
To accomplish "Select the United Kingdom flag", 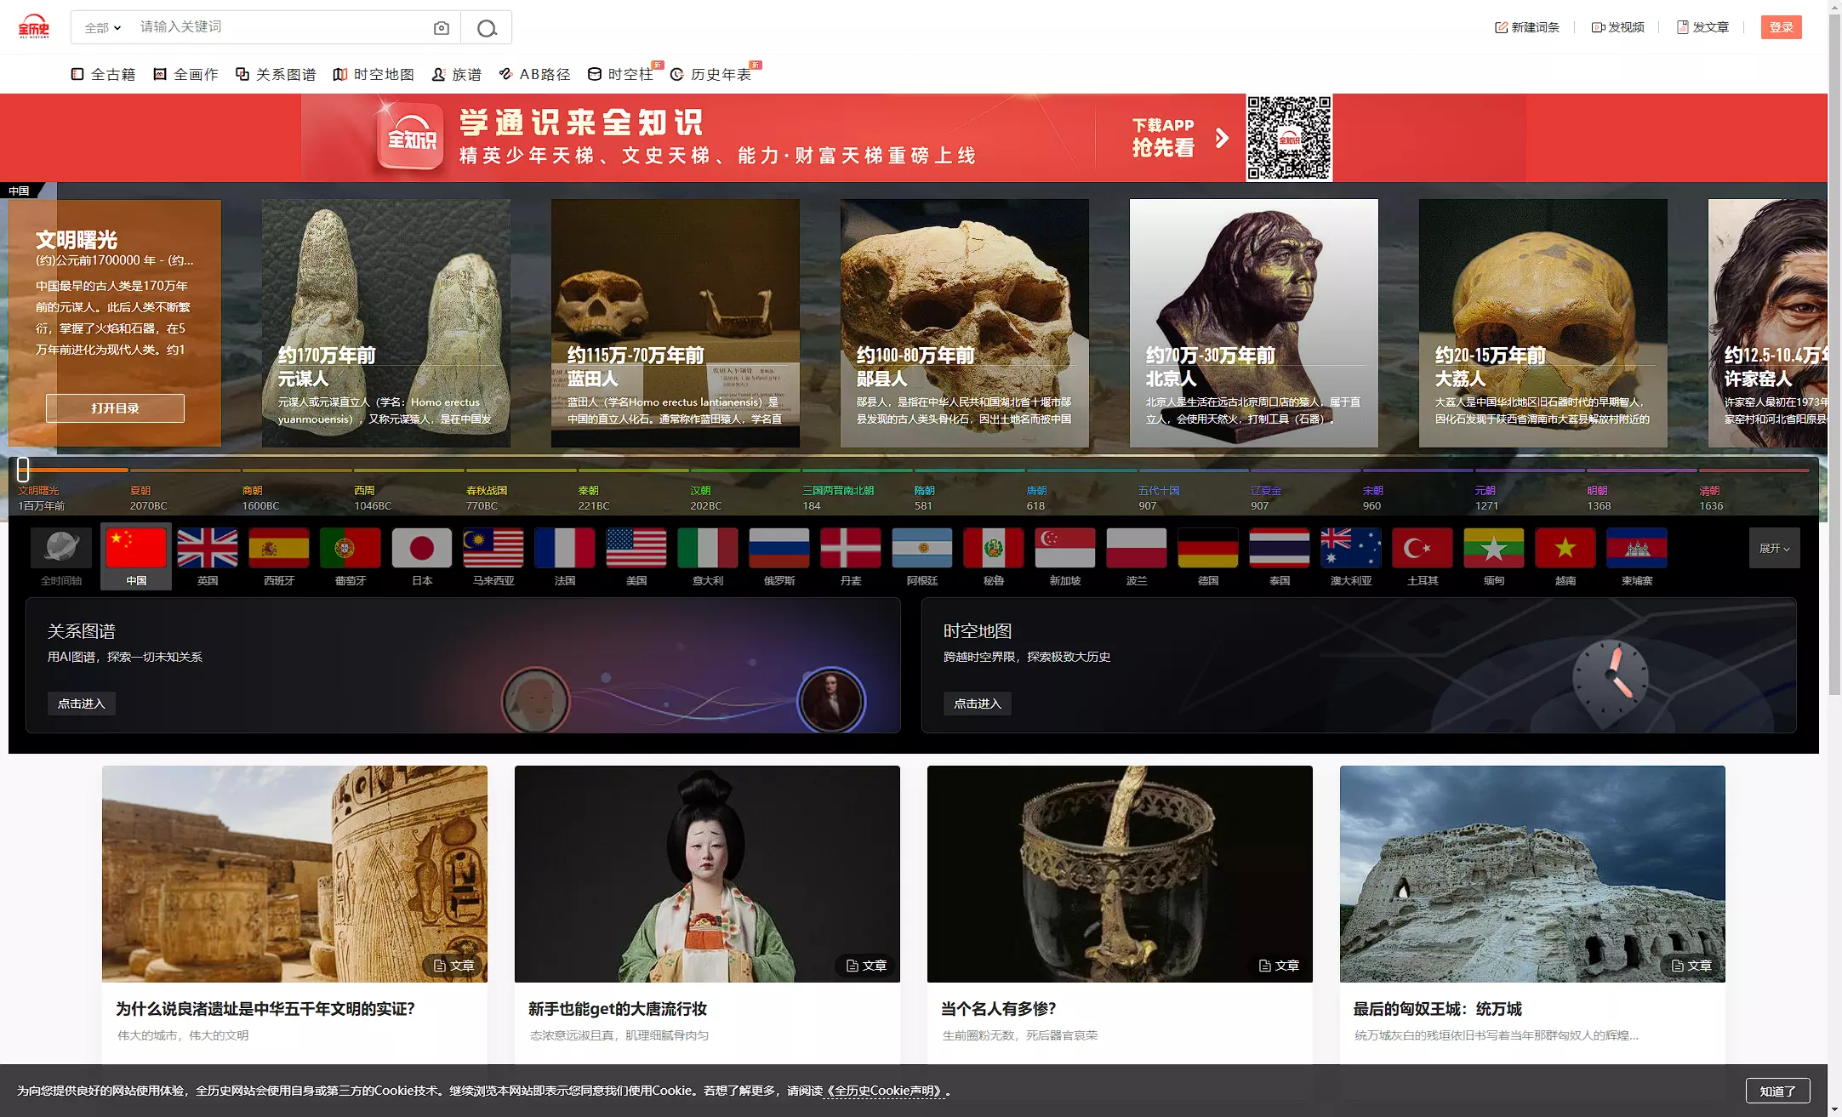I will pos(208,549).
